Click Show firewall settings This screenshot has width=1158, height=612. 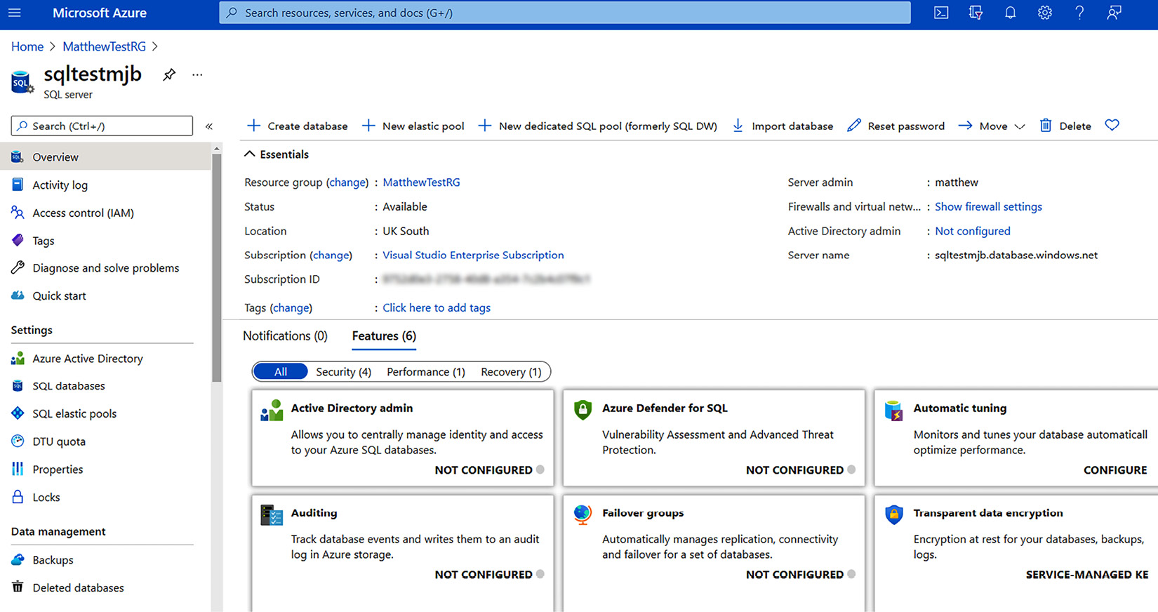[988, 206]
